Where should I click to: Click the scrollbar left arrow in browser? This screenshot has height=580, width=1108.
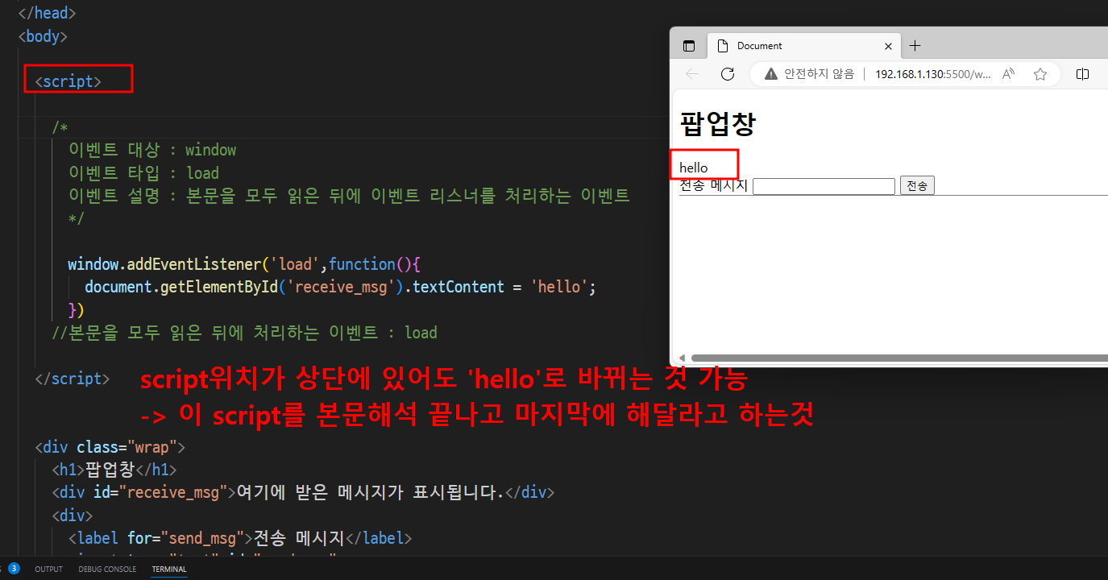point(681,358)
